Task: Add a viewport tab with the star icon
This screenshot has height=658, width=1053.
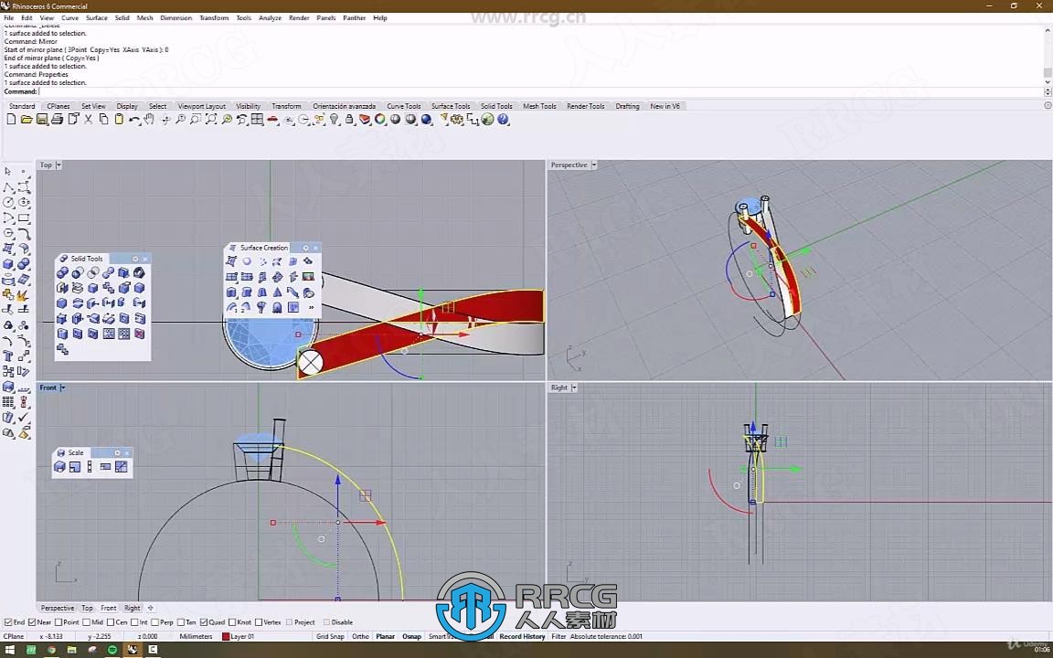Action: tap(151, 609)
